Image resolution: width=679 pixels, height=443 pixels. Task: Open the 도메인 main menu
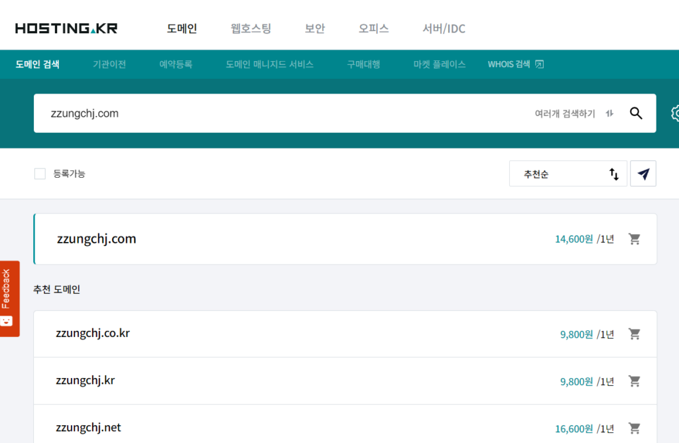pos(182,29)
